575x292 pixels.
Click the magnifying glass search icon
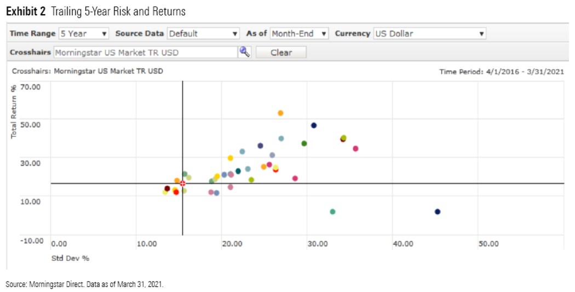click(x=244, y=52)
